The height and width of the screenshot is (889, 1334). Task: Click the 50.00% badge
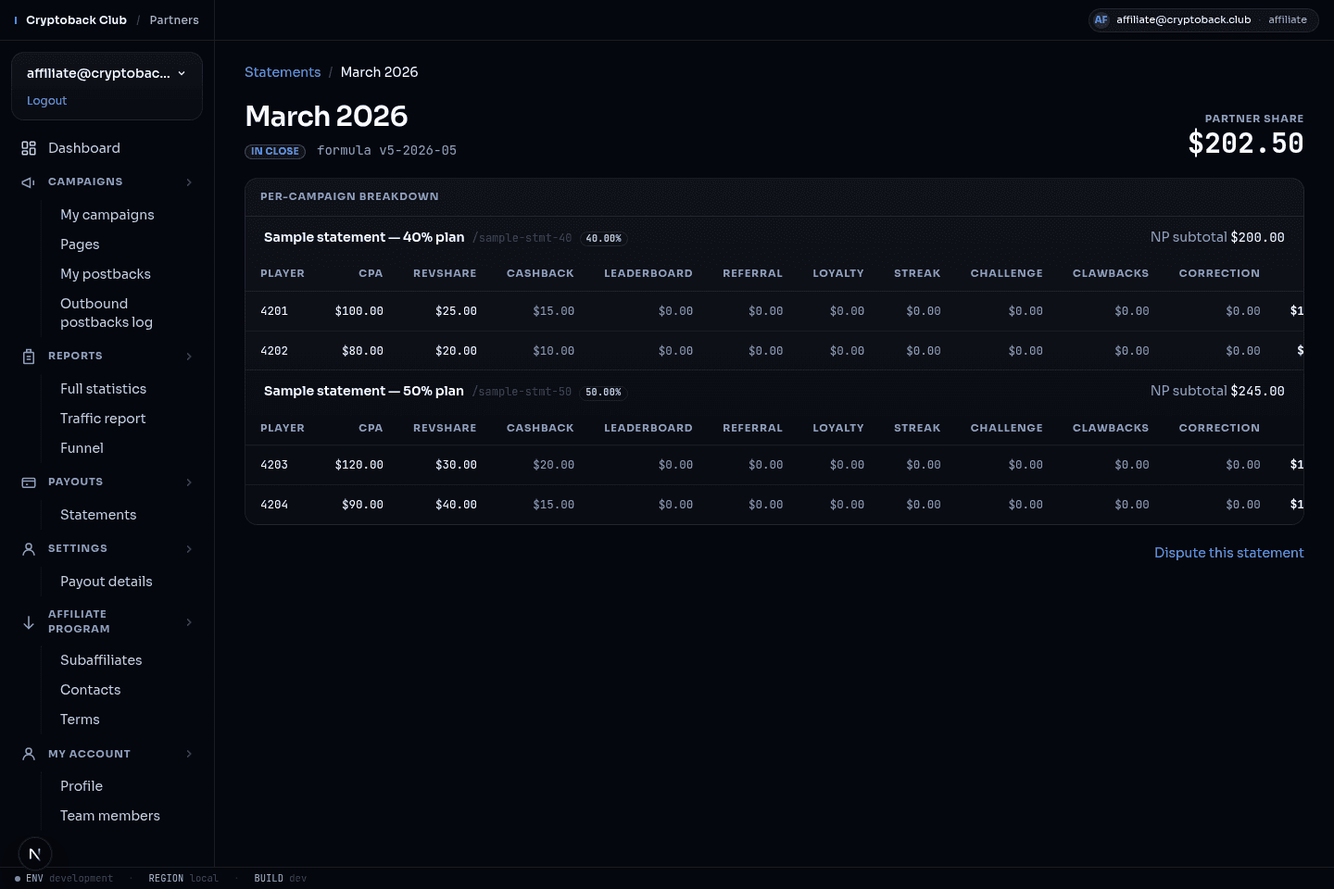(x=604, y=393)
